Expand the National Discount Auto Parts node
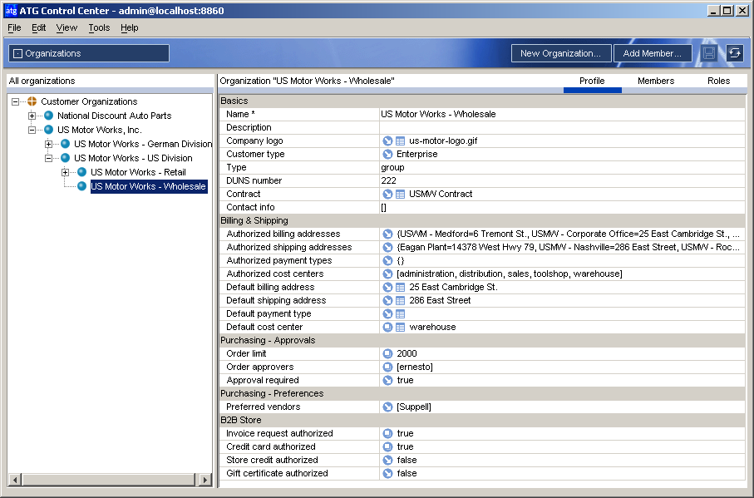Viewport: 754px width, 498px height. click(x=32, y=116)
